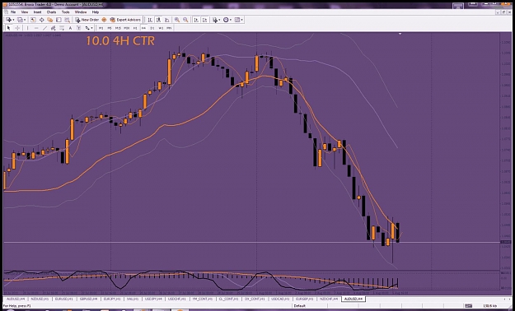Expand the New Chart dropdown arrow
The height and width of the screenshot is (311, 515).
[x=13, y=20]
